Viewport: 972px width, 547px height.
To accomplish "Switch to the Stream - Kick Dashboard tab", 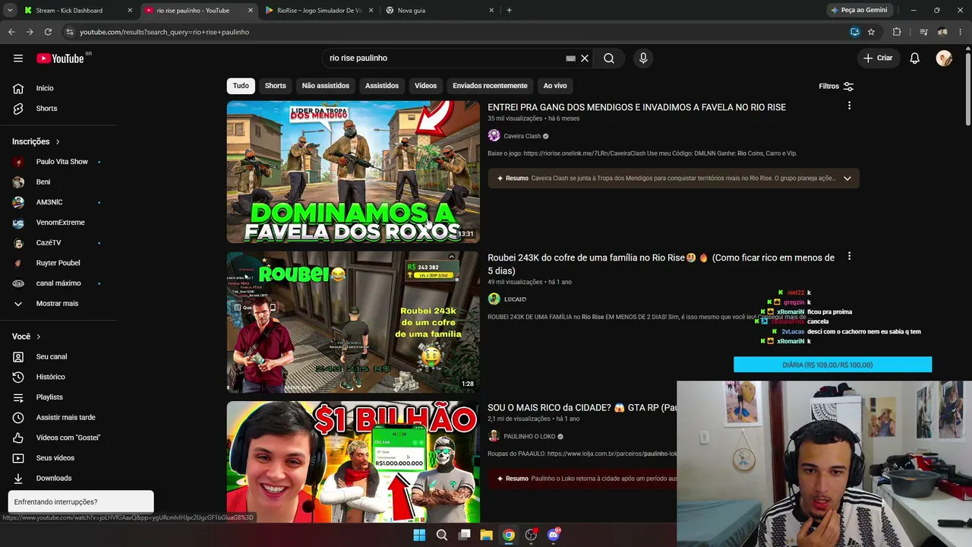I will pos(78,11).
